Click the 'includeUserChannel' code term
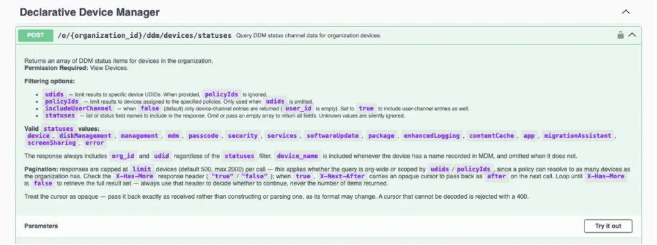This screenshot has height=245, width=657. pos(78,108)
